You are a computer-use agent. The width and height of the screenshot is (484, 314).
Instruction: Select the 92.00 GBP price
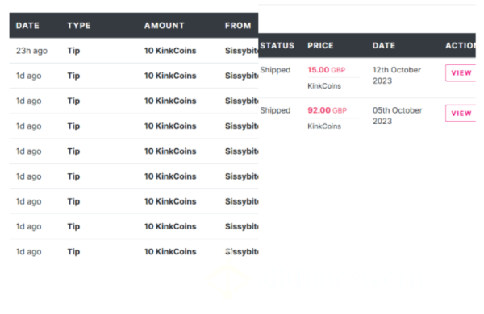[x=328, y=110]
